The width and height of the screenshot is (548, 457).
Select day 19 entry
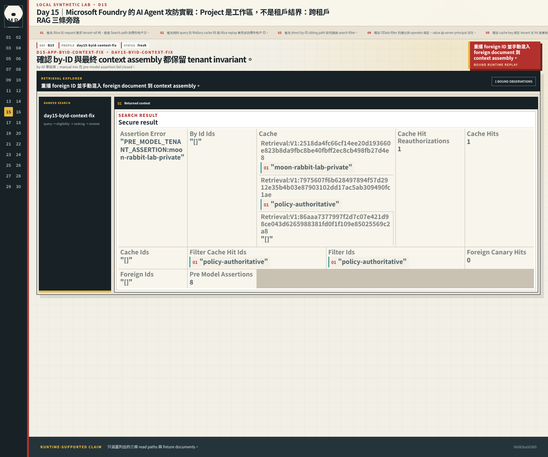click(x=8, y=133)
